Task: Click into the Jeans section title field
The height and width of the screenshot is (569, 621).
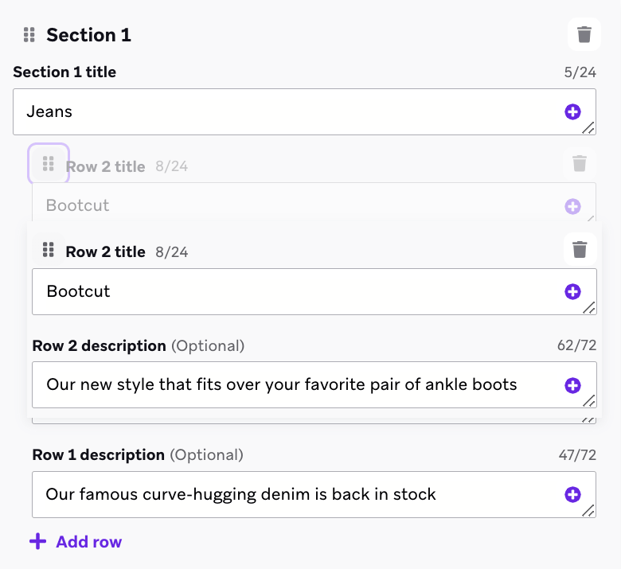Action: tap(287, 112)
